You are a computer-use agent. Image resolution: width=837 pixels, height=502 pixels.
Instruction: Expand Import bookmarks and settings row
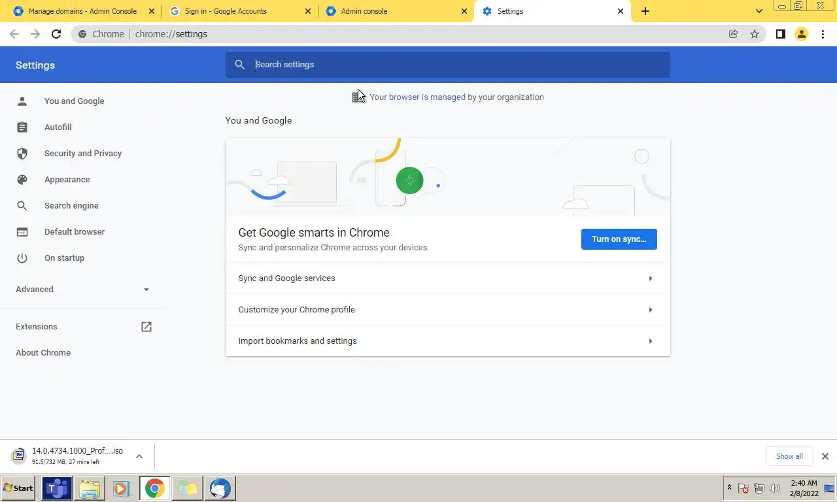tap(448, 341)
